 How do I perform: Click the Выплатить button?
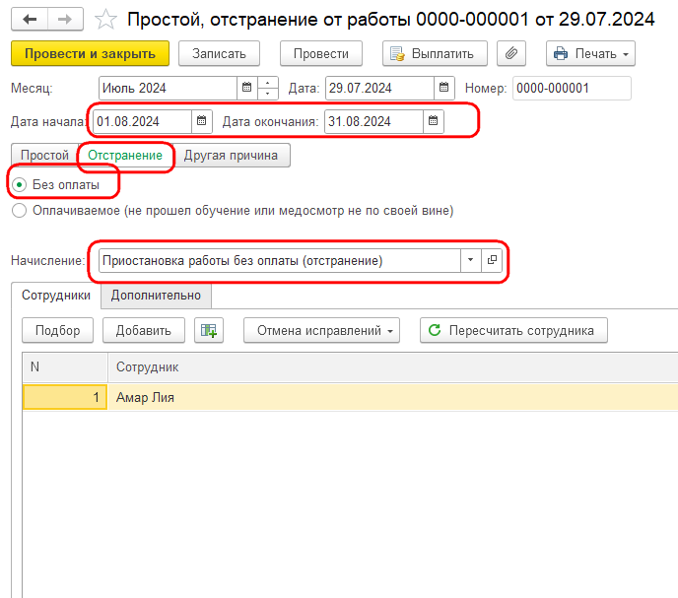click(x=435, y=53)
